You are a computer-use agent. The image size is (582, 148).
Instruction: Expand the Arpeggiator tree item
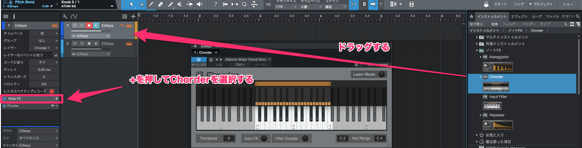[x=481, y=57]
